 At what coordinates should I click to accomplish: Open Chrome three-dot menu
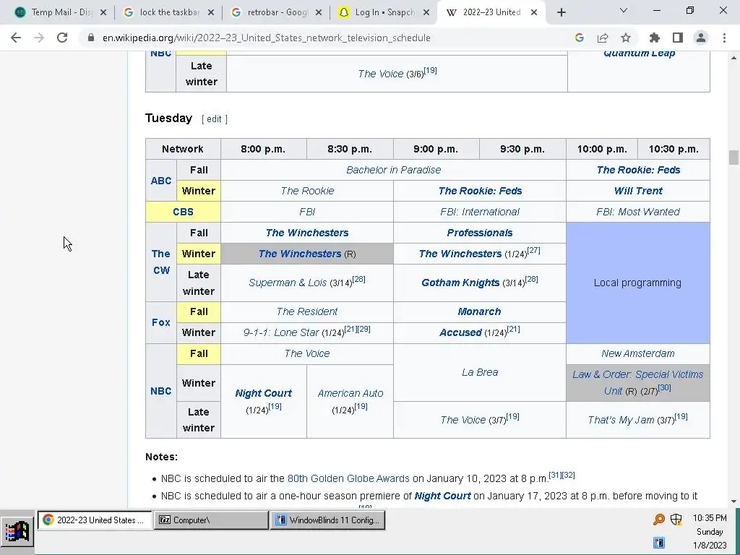pyautogui.click(x=724, y=38)
